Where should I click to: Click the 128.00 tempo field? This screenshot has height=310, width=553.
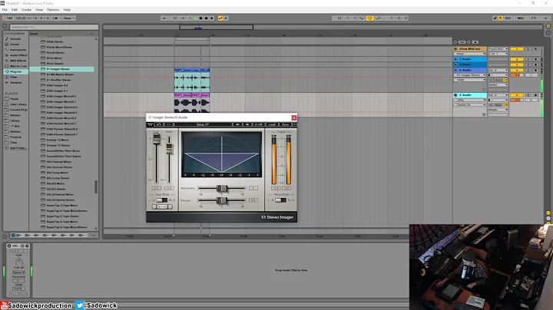[21, 18]
